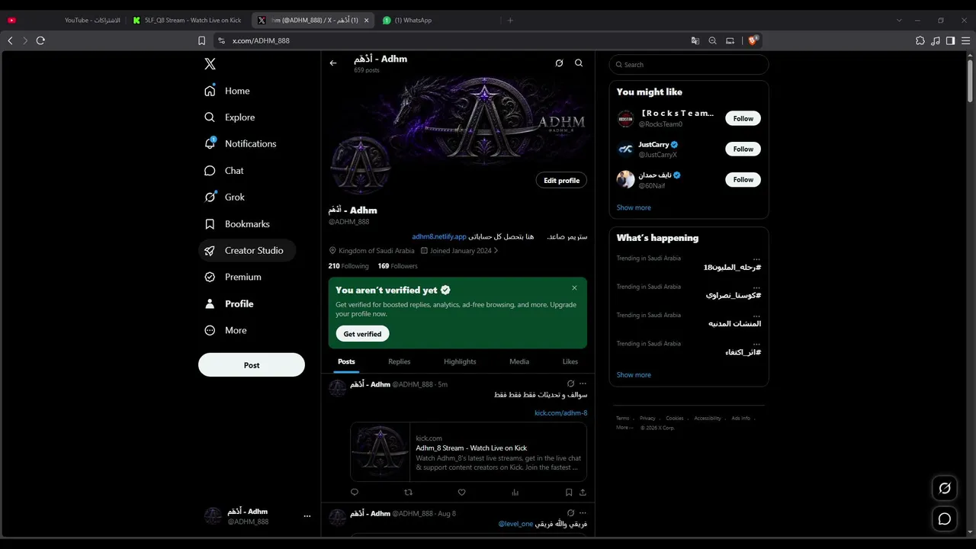Open the floating messages button
976x549 pixels.
[x=945, y=519]
